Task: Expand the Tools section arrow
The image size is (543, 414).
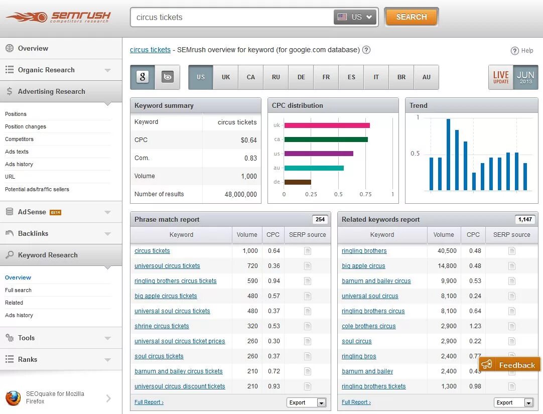Action: 108,338
